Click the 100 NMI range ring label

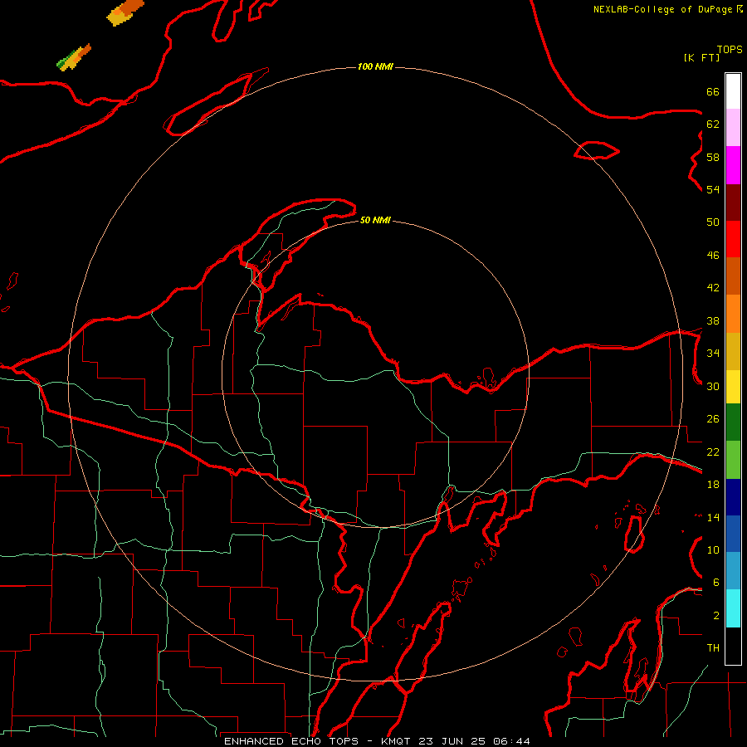[375, 66]
